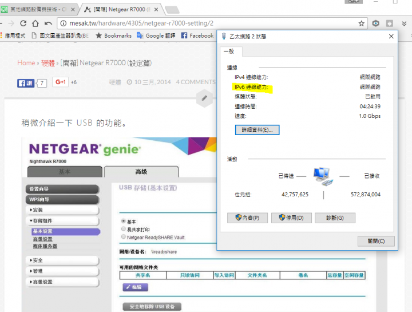412x312 pixels.
Task: Open the media server sidebar sub-item
Action: 45,246
